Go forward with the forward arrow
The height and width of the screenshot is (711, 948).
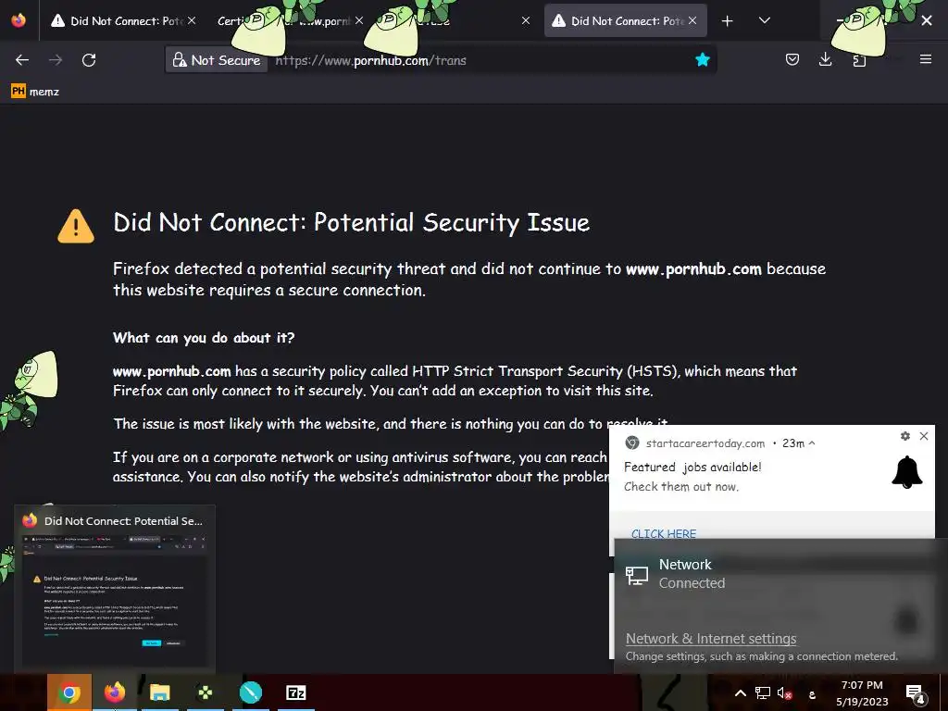click(x=56, y=60)
